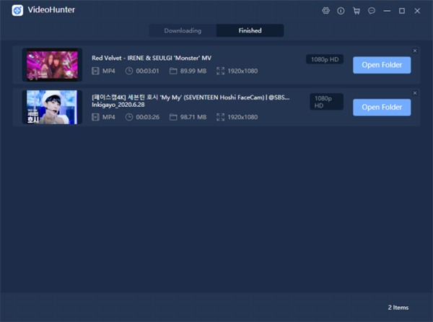Click the Red Velvet Monster video thumbnail

[52, 65]
